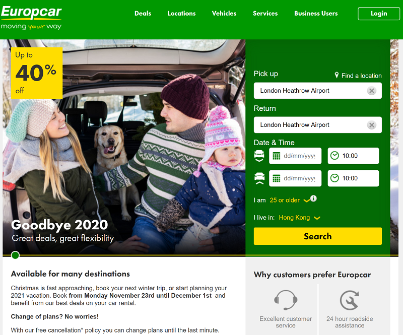
Task: Click the pick-up time clock icon
Action: (334, 156)
